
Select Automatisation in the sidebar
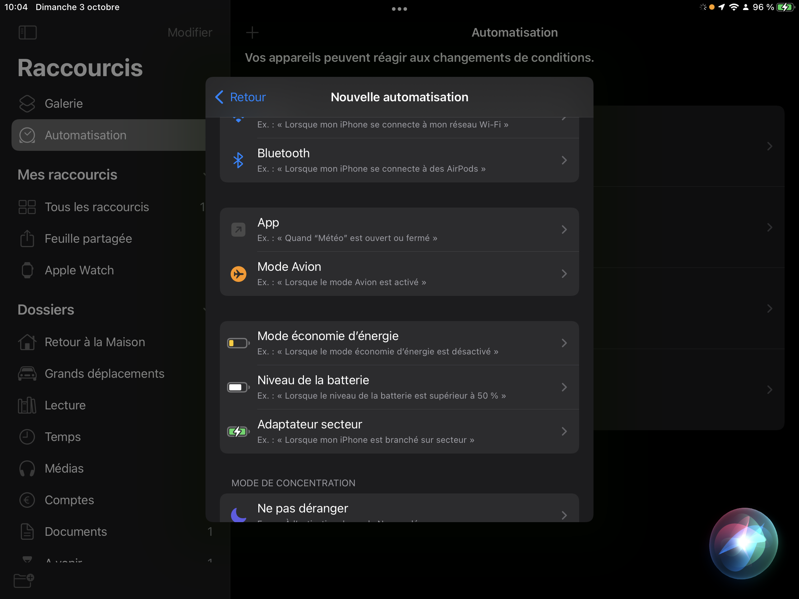coord(85,135)
